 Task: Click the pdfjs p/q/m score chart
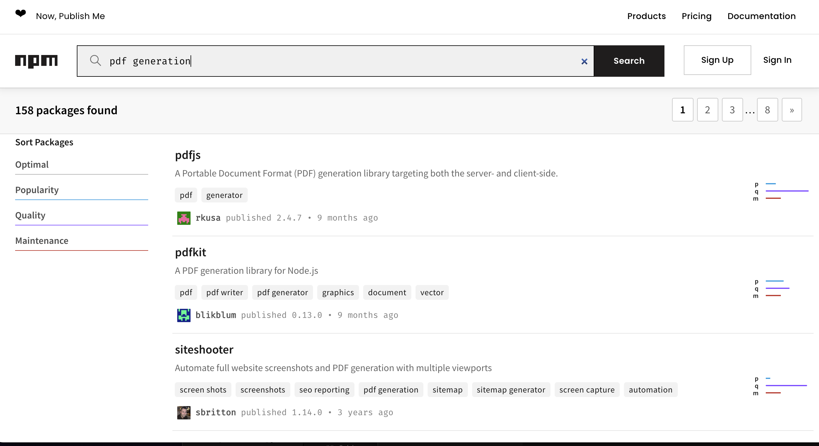coord(781,191)
